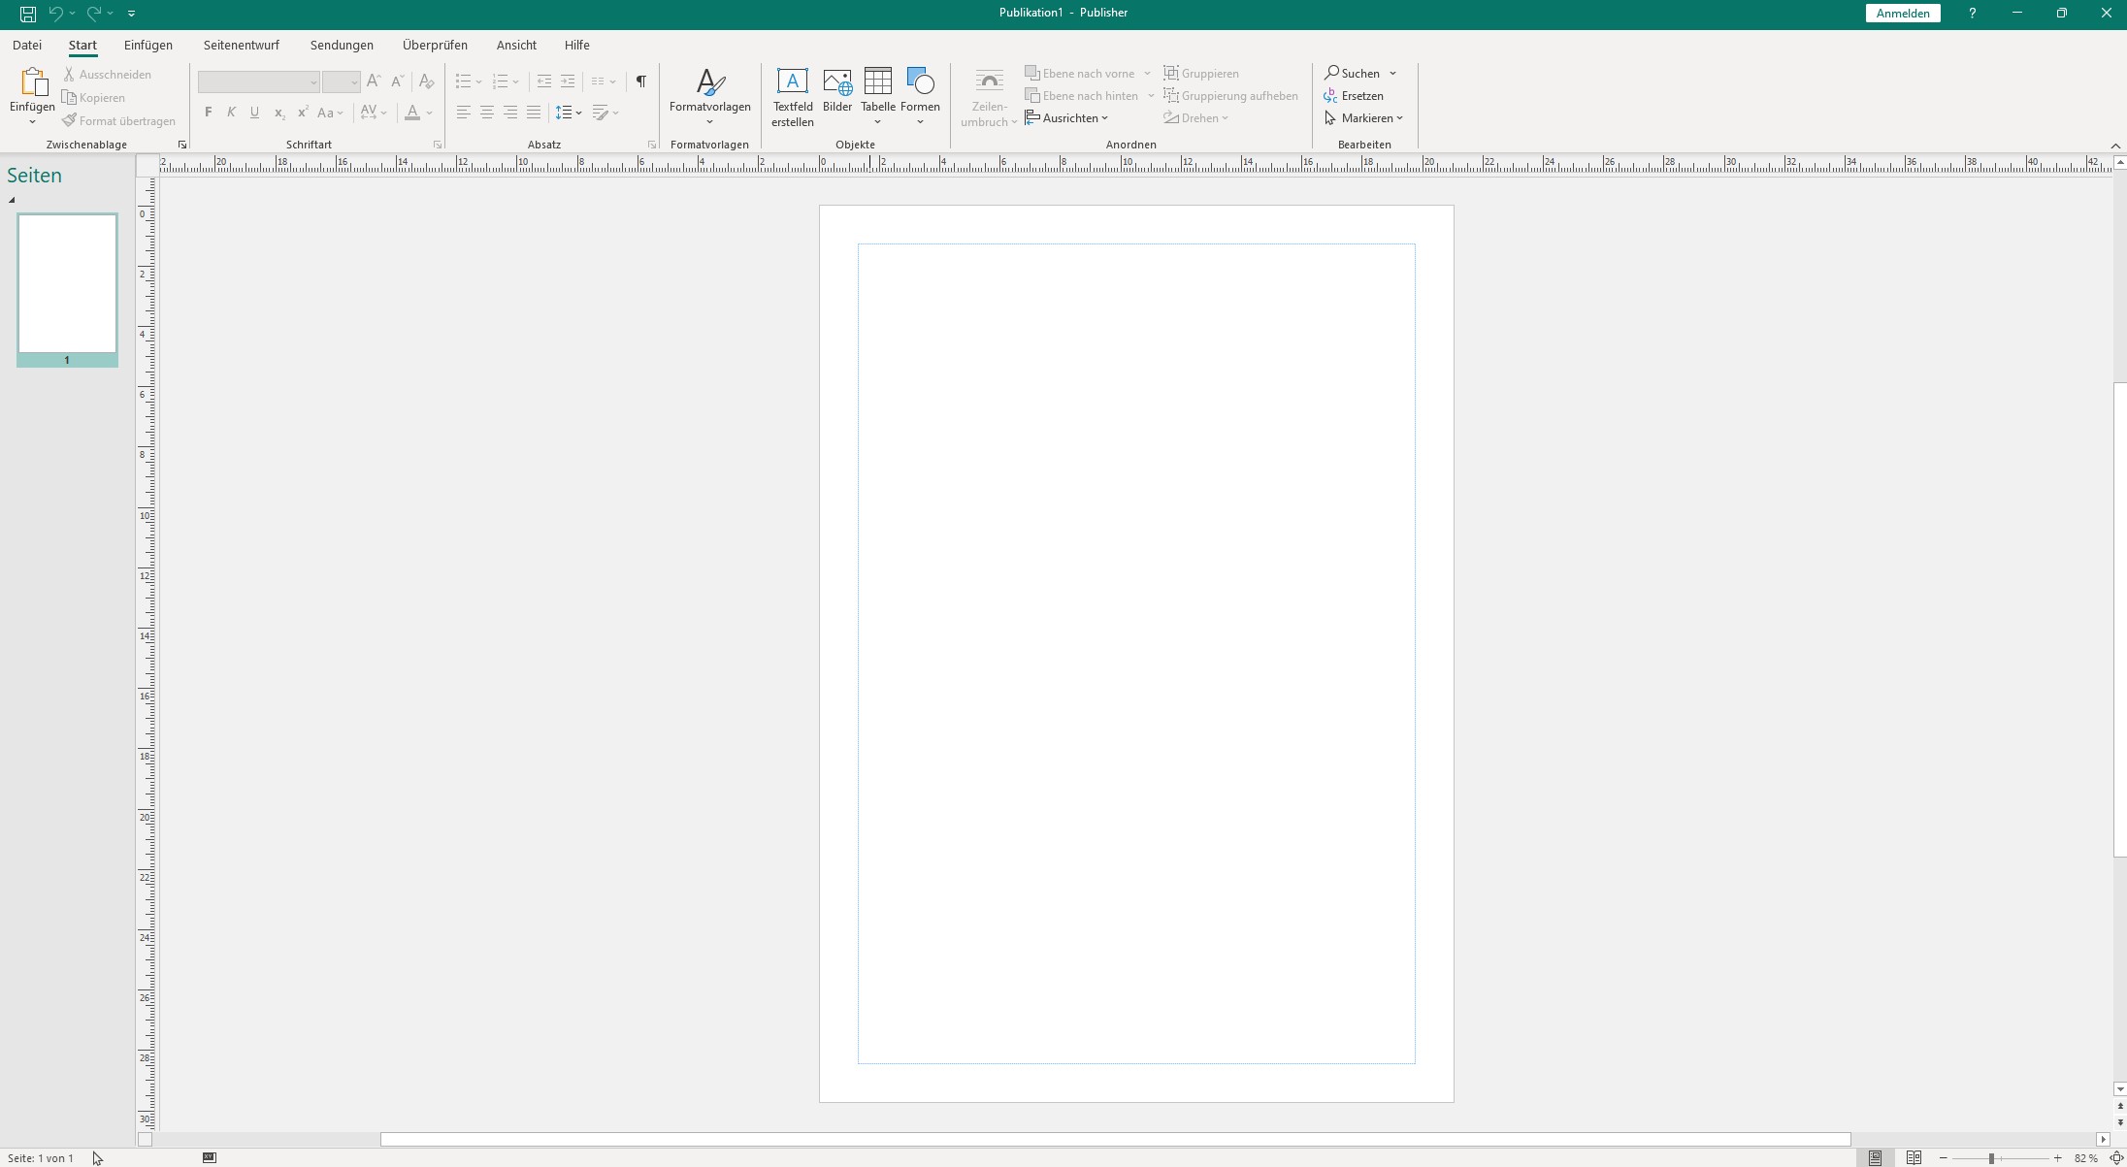This screenshot has height=1167, width=2127.
Task: Expand the Ausrichten dropdown
Action: click(1067, 118)
